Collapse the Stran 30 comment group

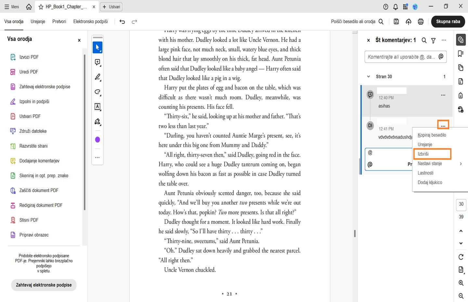tap(369, 77)
